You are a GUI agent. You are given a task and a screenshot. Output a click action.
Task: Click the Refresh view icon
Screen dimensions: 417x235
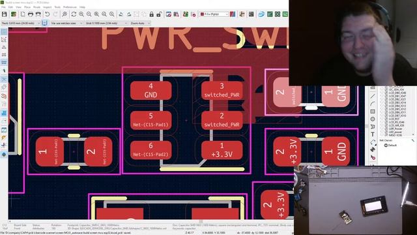(x=74, y=14)
